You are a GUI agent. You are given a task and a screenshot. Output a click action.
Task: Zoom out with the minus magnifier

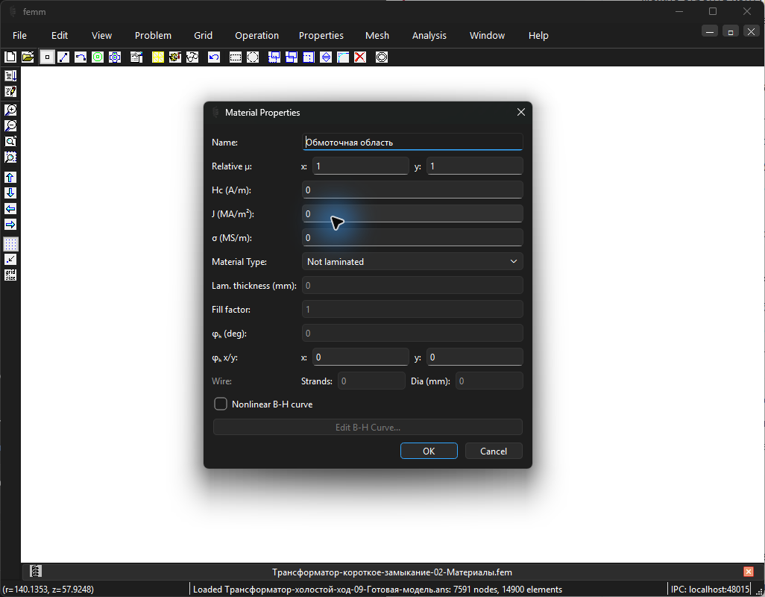click(x=10, y=125)
